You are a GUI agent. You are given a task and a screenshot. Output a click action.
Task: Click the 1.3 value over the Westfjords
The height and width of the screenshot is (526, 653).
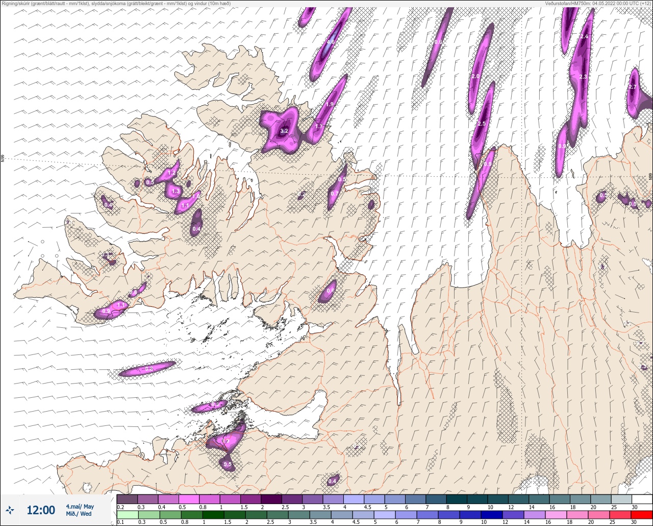coord(175,191)
